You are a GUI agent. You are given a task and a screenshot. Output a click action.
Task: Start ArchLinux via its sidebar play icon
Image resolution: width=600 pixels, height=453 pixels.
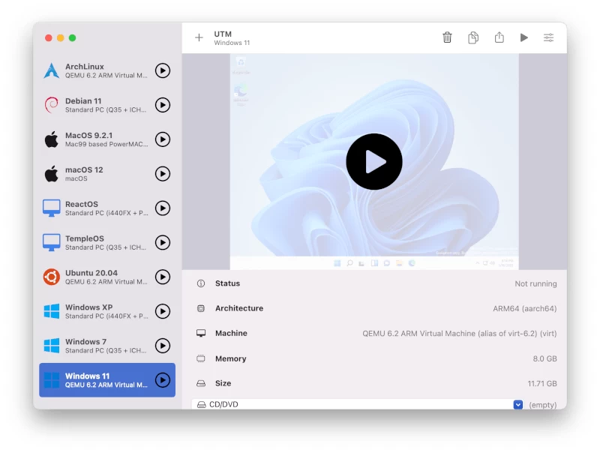163,70
